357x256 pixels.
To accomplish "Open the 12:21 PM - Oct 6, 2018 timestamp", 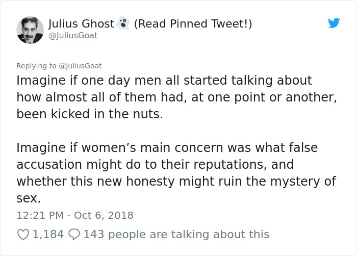I will click(75, 215).
